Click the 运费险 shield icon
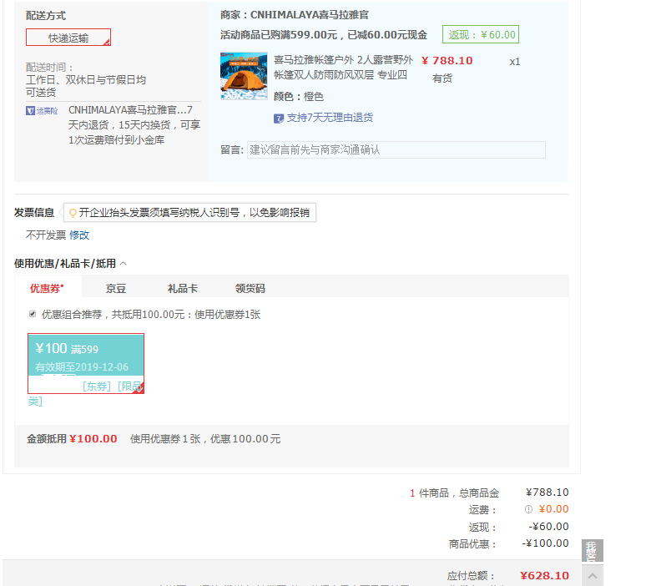Screen dimensions: 646x586 (31, 111)
